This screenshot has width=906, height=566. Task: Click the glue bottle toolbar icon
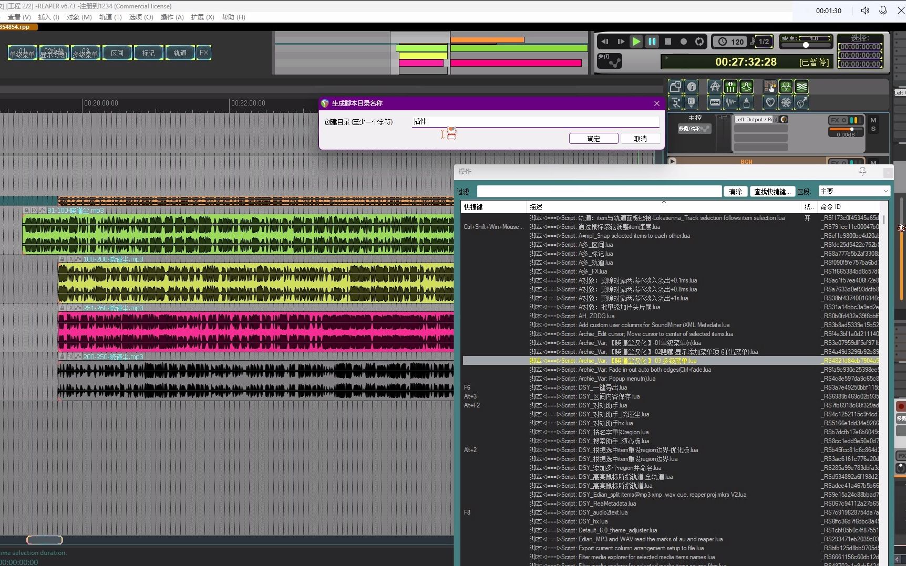coord(746,102)
